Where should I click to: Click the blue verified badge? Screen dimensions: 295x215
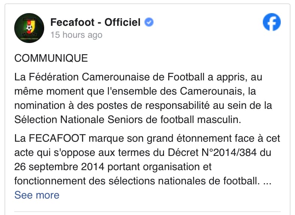tap(149, 22)
